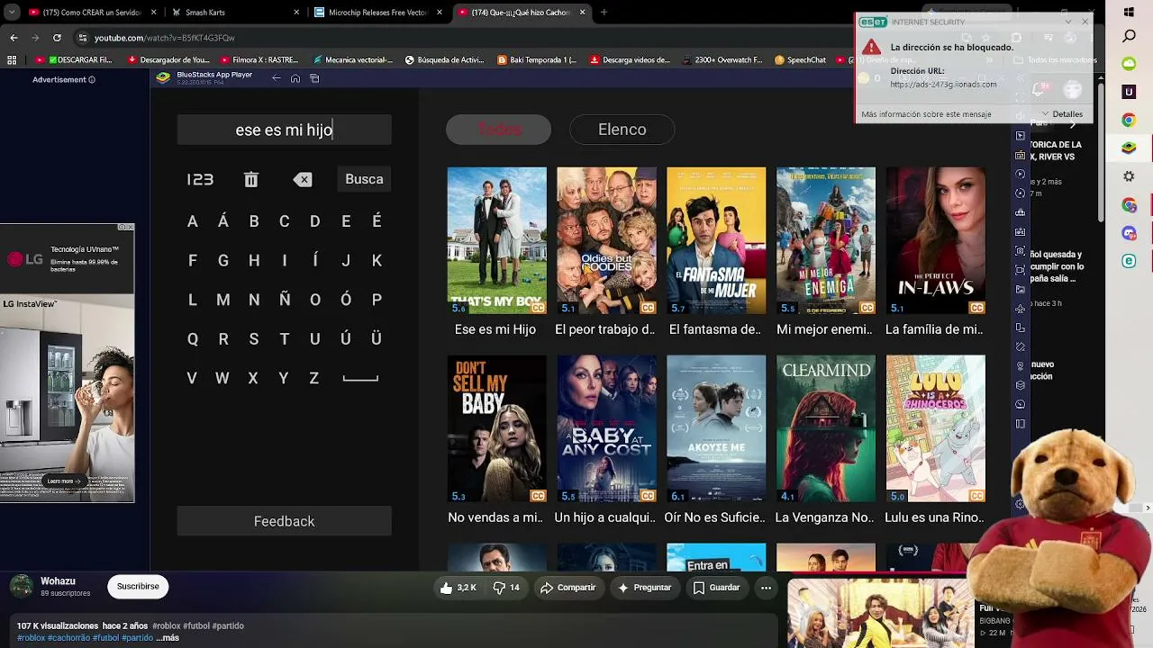Open Windows search on the taskbar
The width and height of the screenshot is (1153, 648).
[1129, 37]
